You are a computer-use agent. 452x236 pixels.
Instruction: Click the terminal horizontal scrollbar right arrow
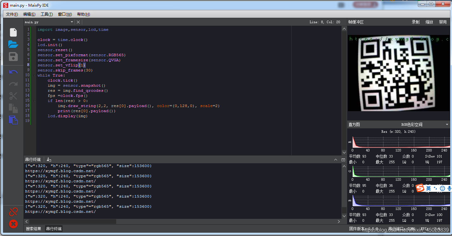pos(339,221)
